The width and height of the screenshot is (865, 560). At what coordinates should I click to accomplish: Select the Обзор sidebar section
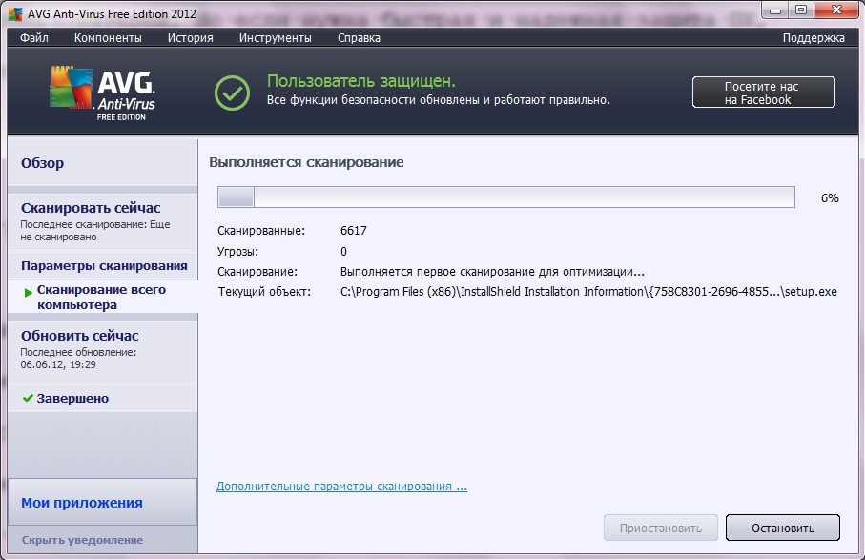tap(43, 163)
